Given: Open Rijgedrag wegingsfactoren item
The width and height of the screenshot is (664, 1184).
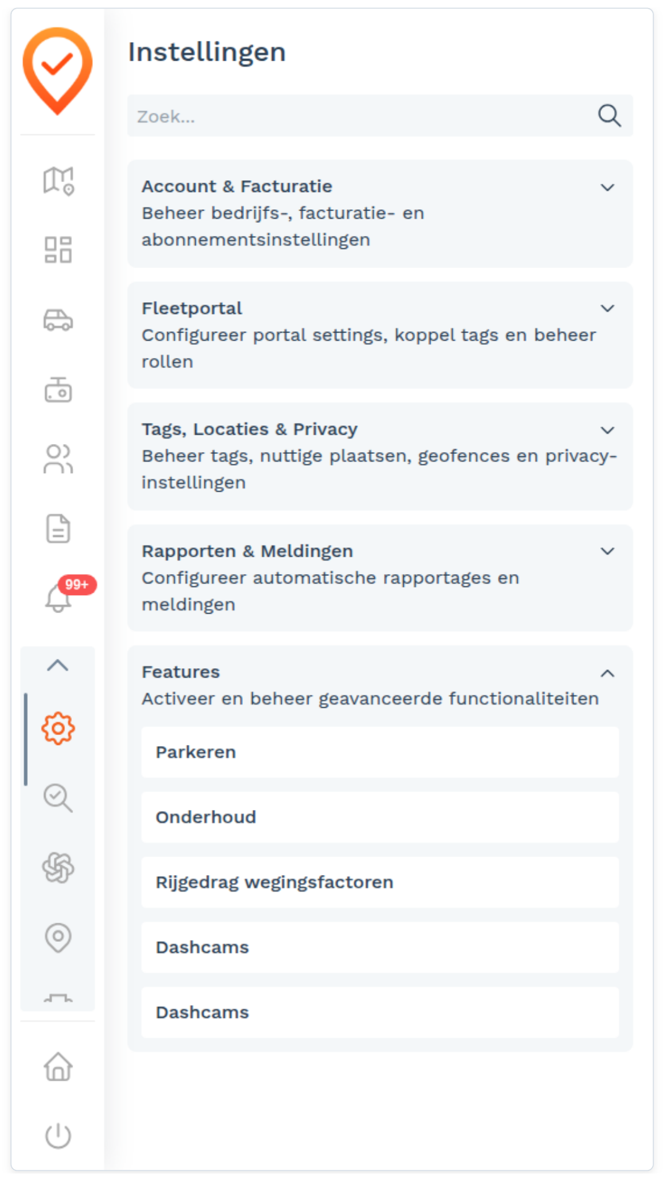Looking at the screenshot, I should pyautogui.click(x=380, y=882).
